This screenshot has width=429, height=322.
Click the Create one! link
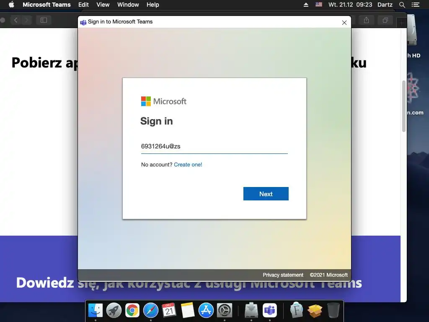click(188, 164)
